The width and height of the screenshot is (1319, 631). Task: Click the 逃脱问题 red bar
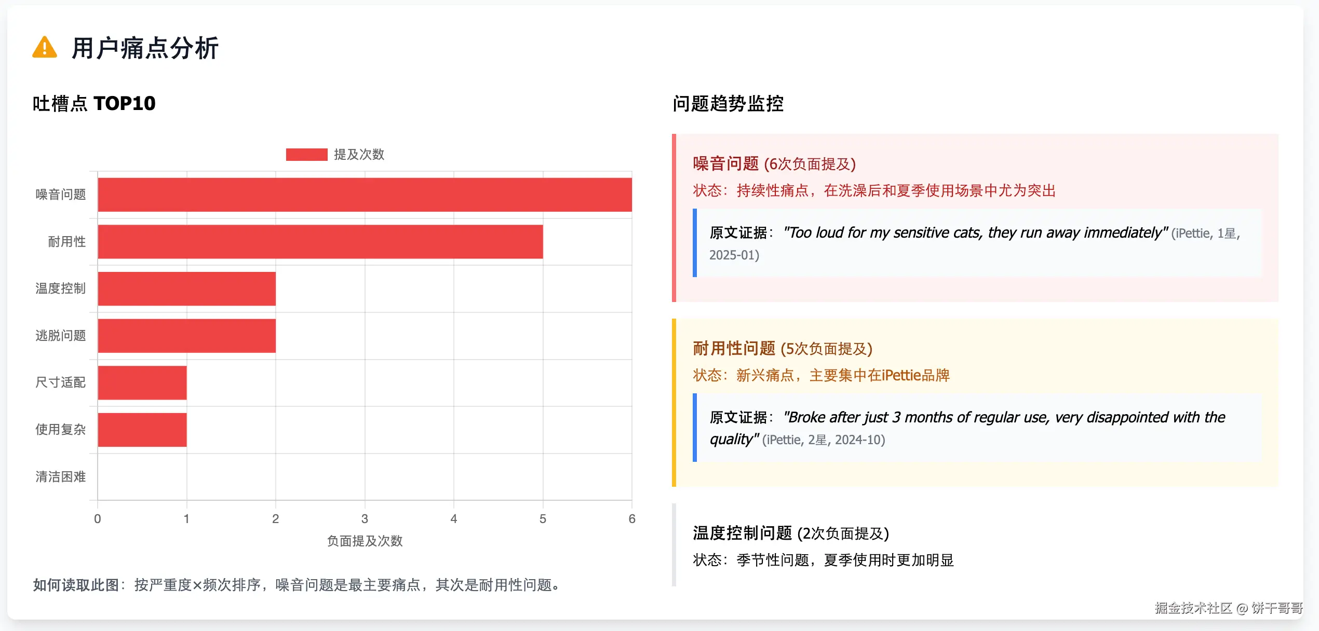click(186, 336)
